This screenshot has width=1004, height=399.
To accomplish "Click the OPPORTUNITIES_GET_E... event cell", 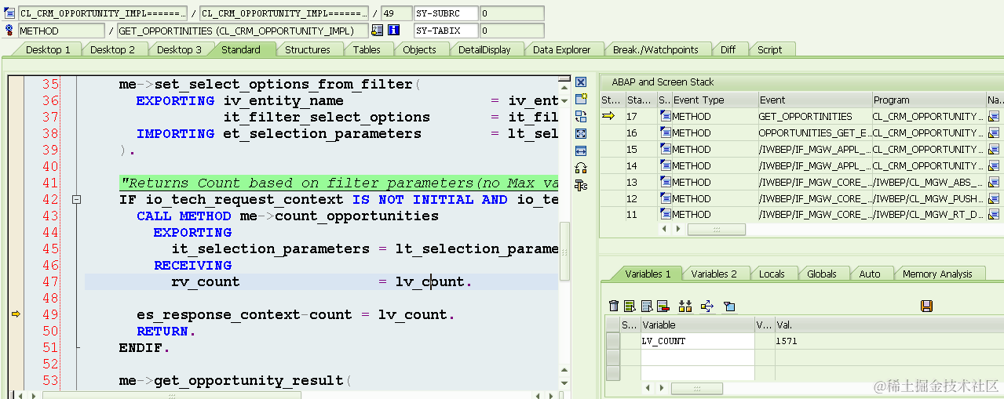I will [x=814, y=133].
